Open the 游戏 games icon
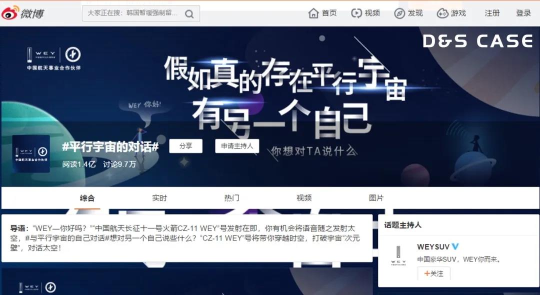This screenshot has width=540, height=295. (x=442, y=13)
